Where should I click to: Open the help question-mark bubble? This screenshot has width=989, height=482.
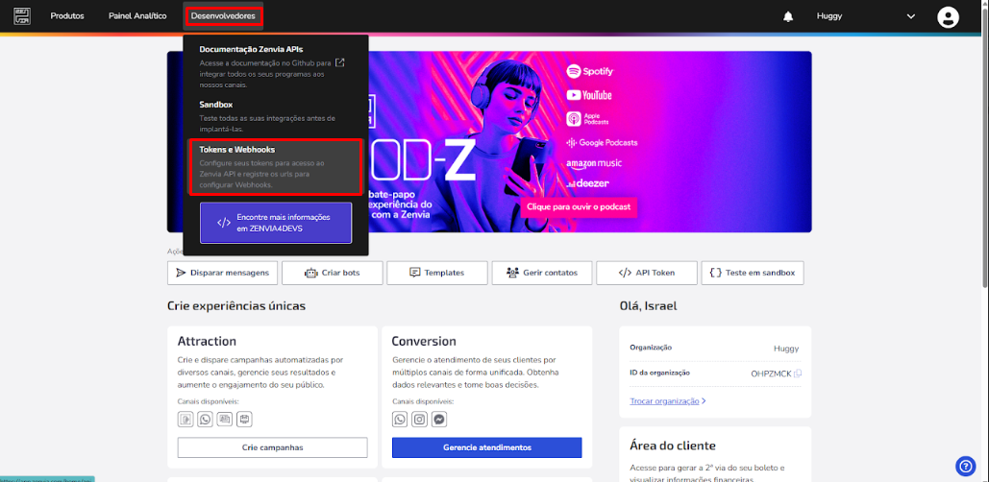click(x=966, y=466)
